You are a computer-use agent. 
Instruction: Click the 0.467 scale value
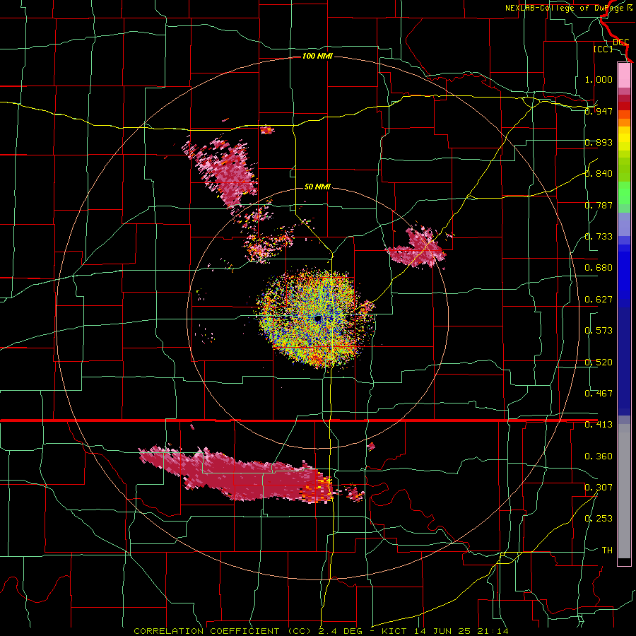pos(599,393)
